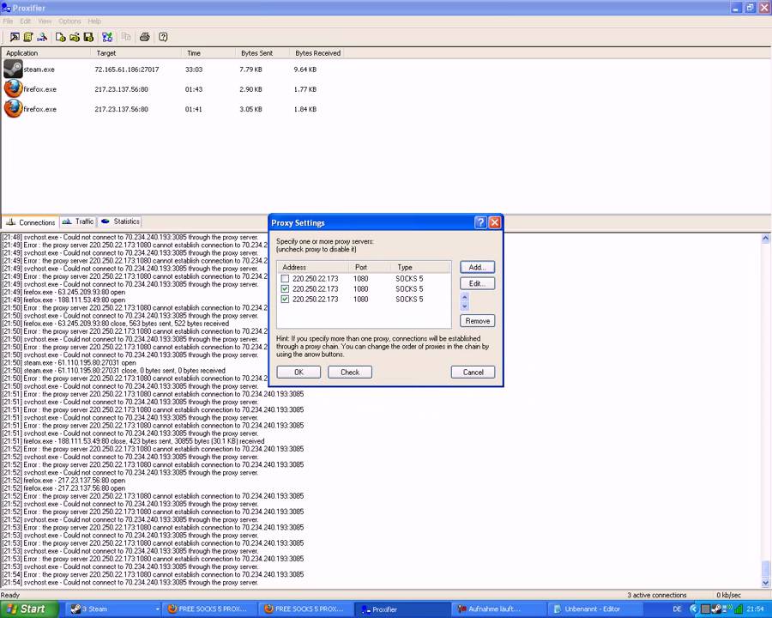The height and width of the screenshot is (618, 772).
Task: Click the Proxy Settings dialog help question button
Action: pos(480,223)
